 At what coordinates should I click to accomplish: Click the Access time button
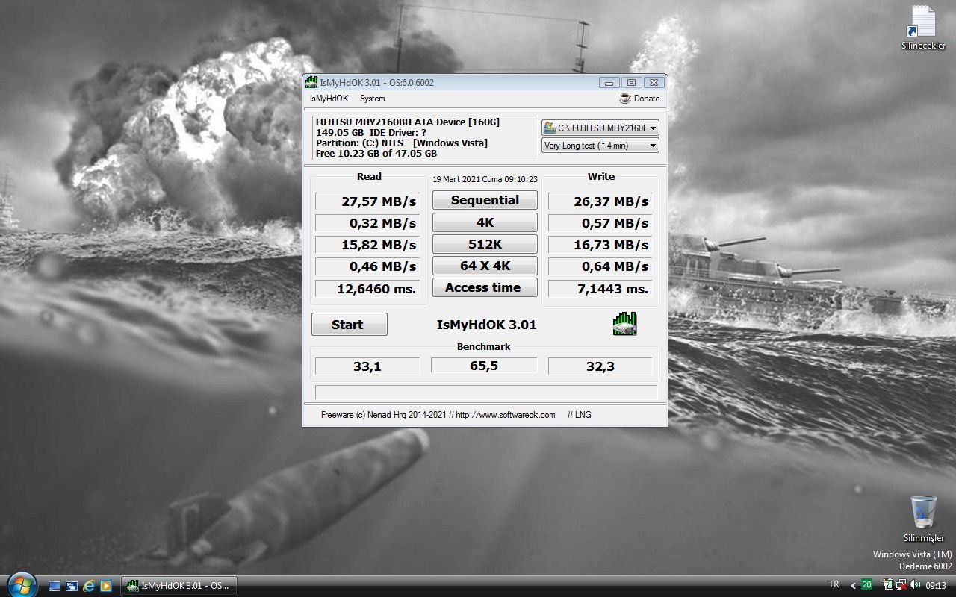[x=485, y=287]
